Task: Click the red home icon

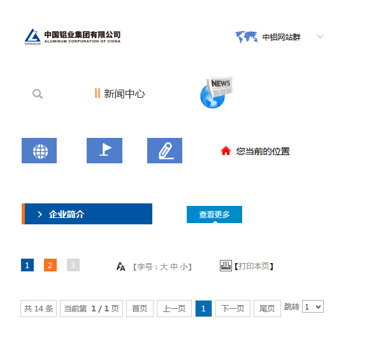Action: pyautogui.click(x=226, y=151)
